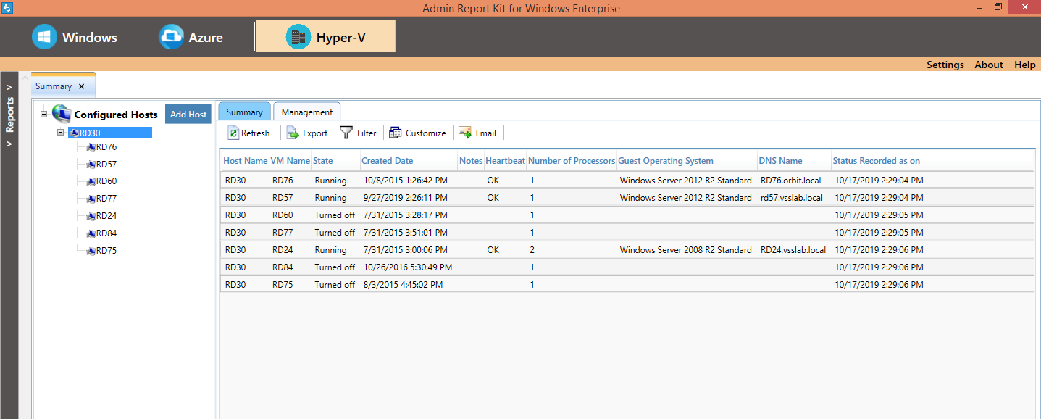Click the 10/26/2016 5:30:49 PM date cell
The width and height of the screenshot is (1041, 419).
coord(407,267)
